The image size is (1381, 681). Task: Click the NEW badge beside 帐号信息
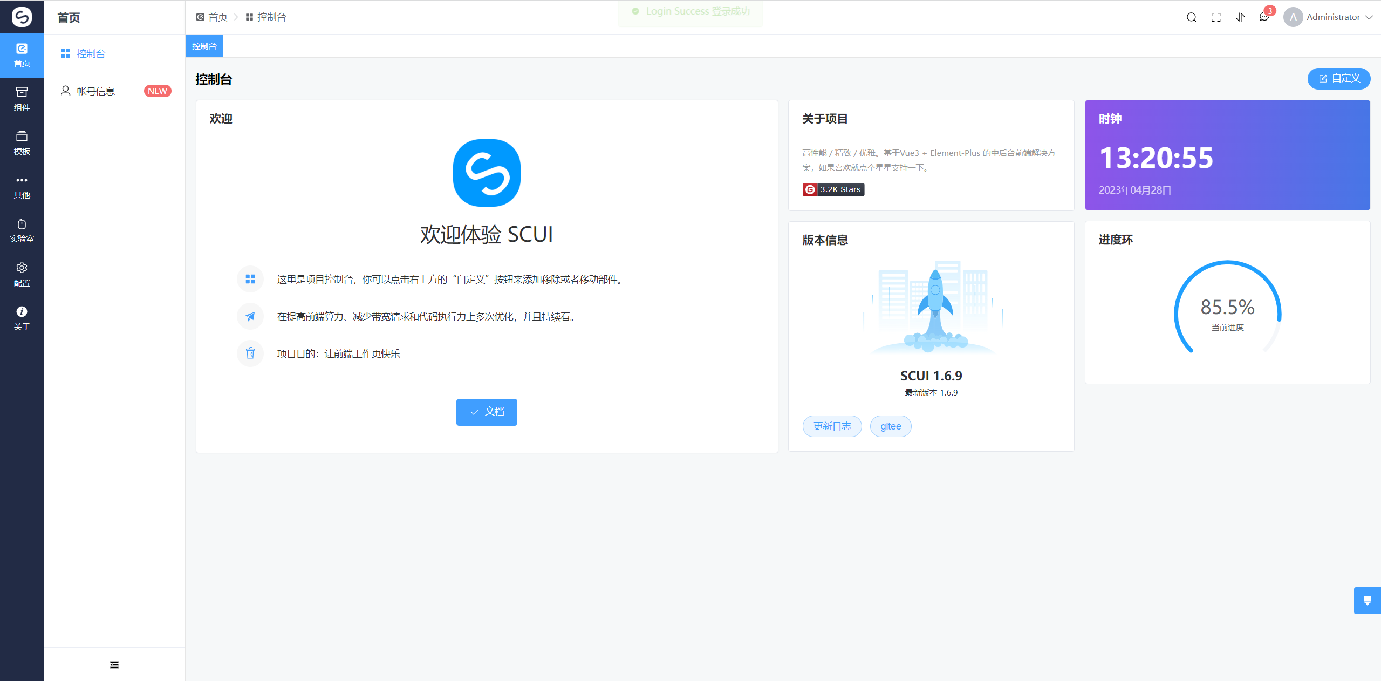tap(158, 91)
